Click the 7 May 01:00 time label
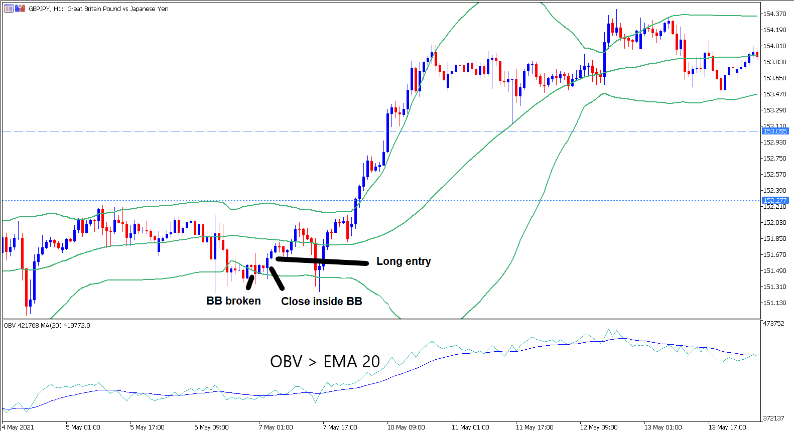Image resolution: width=794 pixels, height=431 pixels. (x=276, y=427)
